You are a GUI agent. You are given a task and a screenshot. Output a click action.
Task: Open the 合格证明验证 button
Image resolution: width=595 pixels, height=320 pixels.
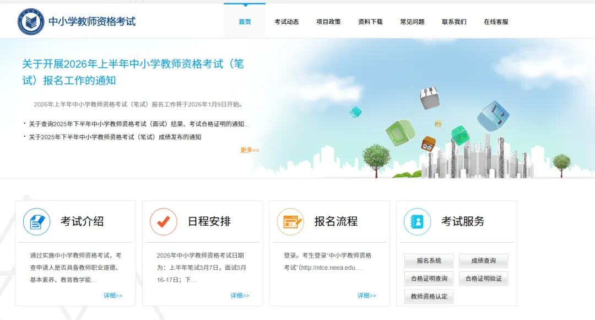484,279
